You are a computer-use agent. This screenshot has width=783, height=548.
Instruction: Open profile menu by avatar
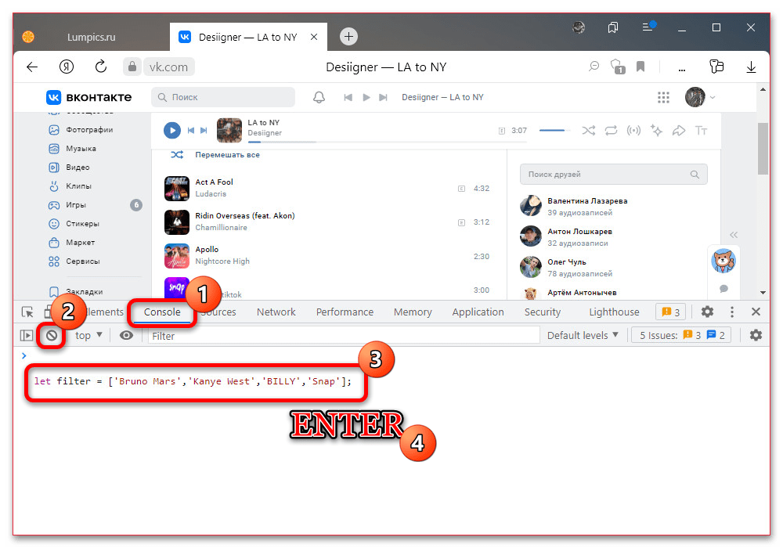[695, 97]
